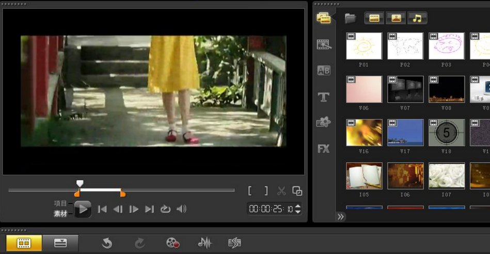Select the V18 countdown thumbnail
The image size is (490, 254).
(x=447, y=133)
